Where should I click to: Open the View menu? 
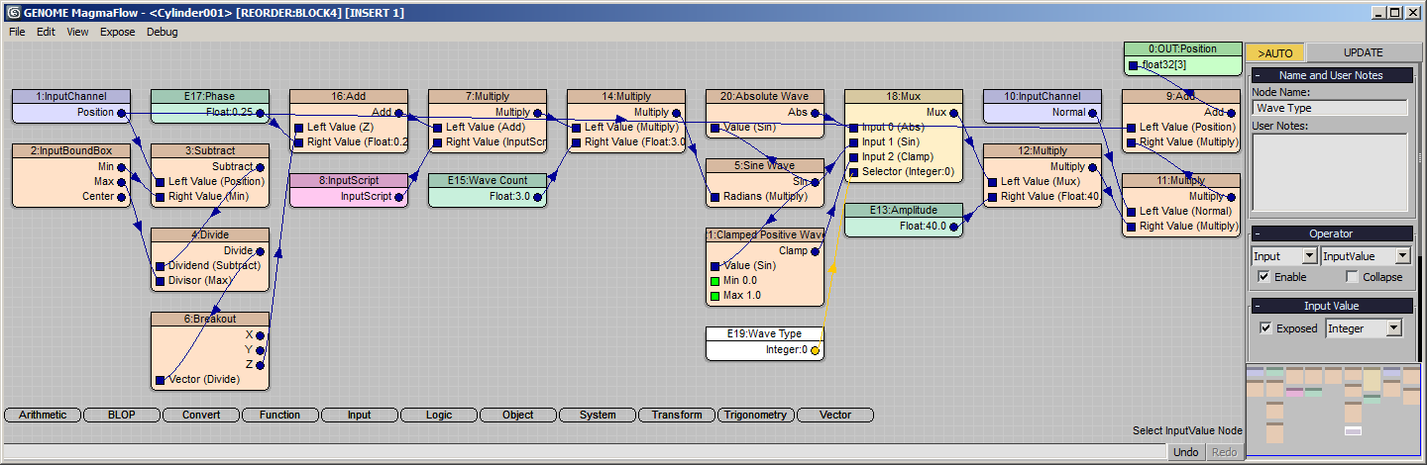pos(77,32)
